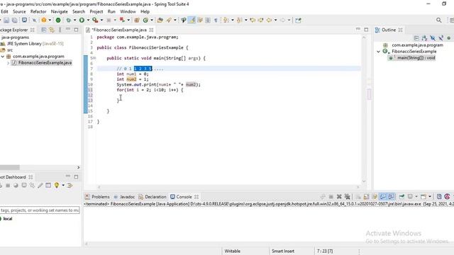Click Last Edit Location arrow icon
454x255 pixels.
point(253,21)
